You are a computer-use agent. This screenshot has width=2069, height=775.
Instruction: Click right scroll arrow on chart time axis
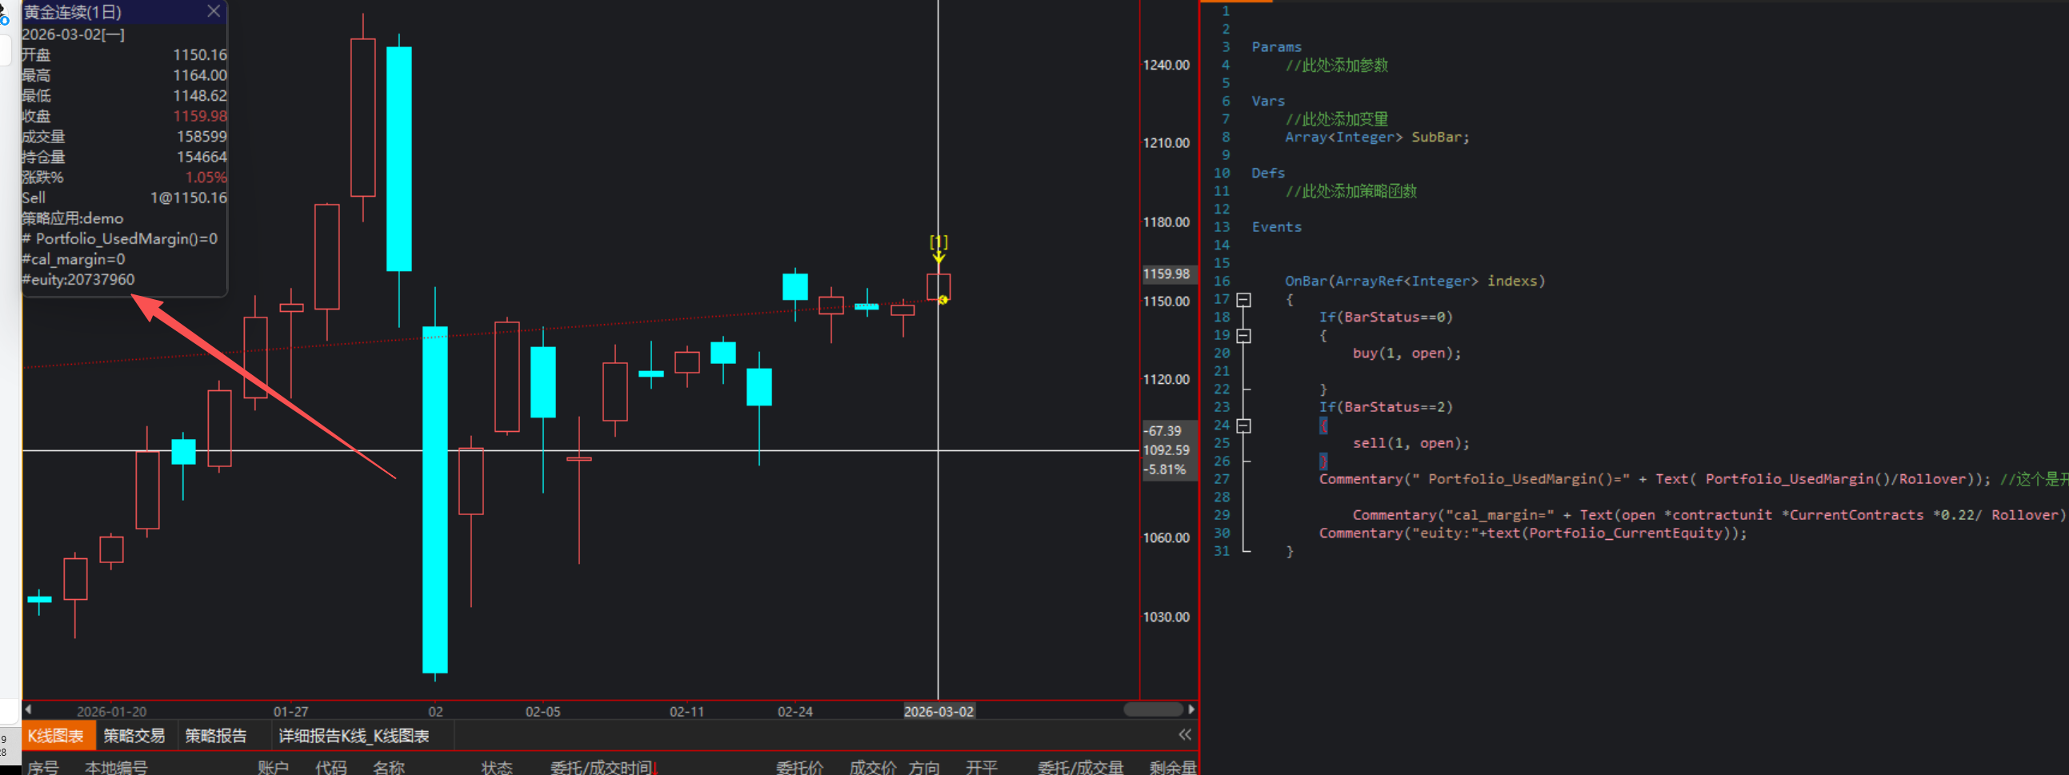1191,710
